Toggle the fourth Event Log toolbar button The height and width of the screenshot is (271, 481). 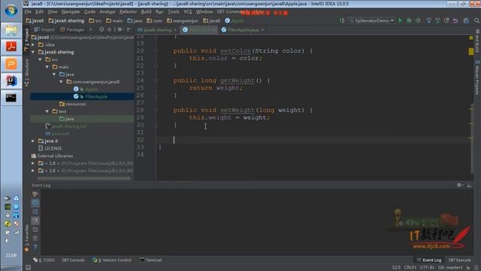(x=35, y=221)
